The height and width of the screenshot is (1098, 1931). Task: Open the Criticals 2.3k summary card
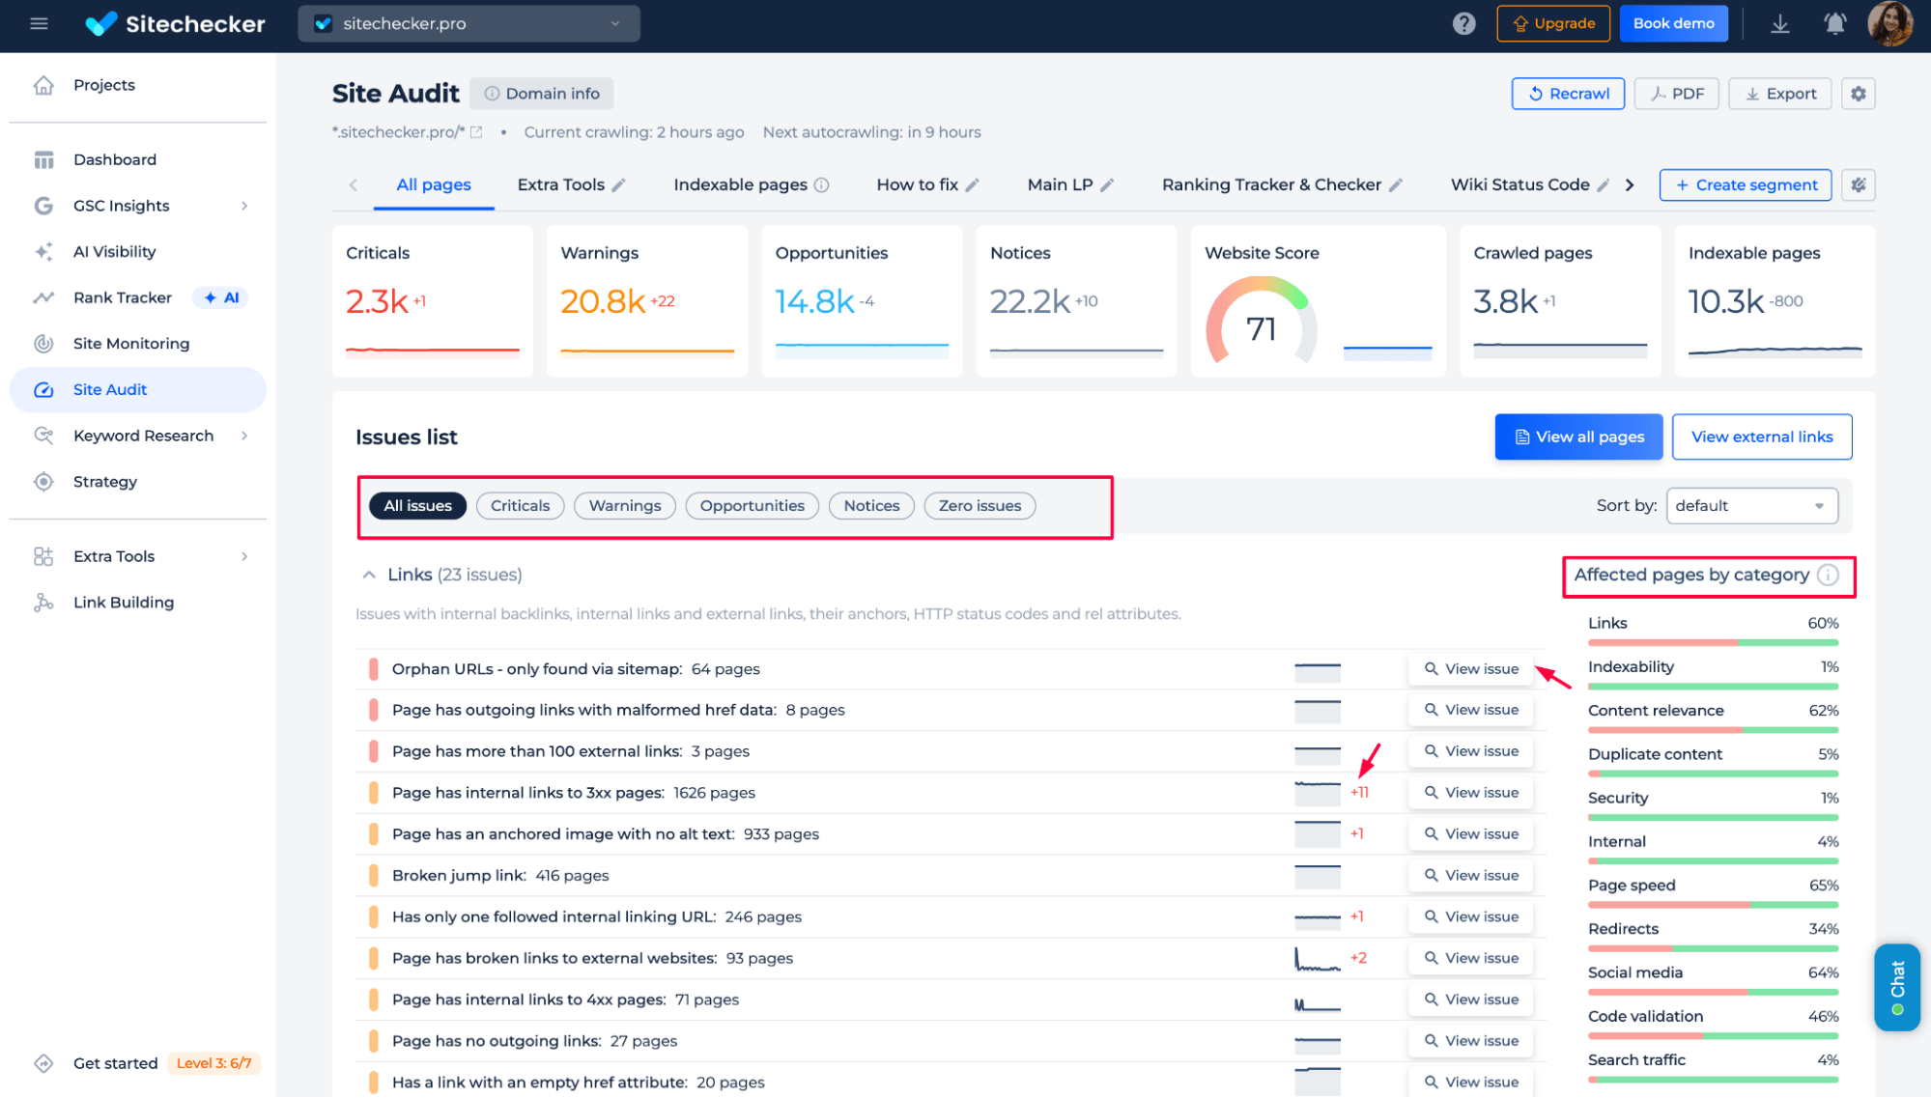[433, 300]
